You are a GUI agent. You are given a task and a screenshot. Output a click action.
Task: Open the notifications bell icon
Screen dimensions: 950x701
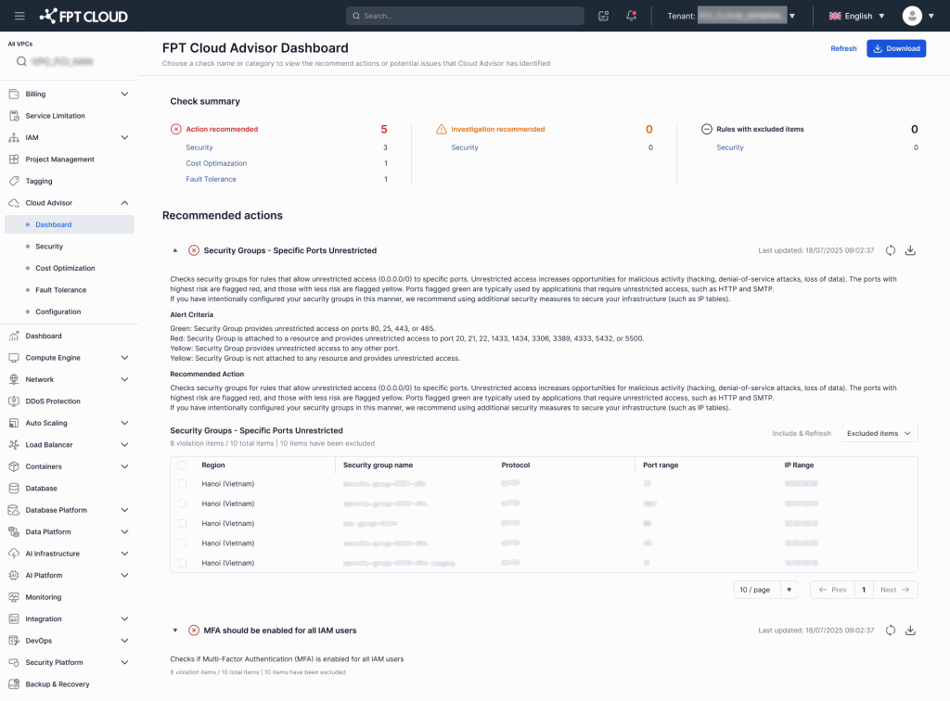631,16
